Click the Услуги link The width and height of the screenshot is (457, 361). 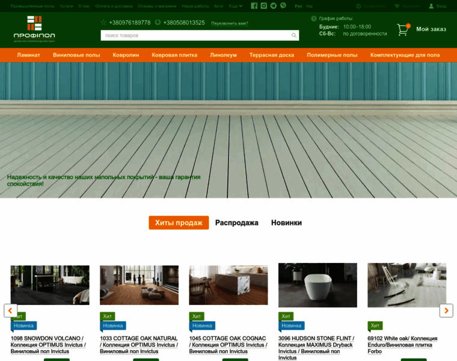point(66,6)
